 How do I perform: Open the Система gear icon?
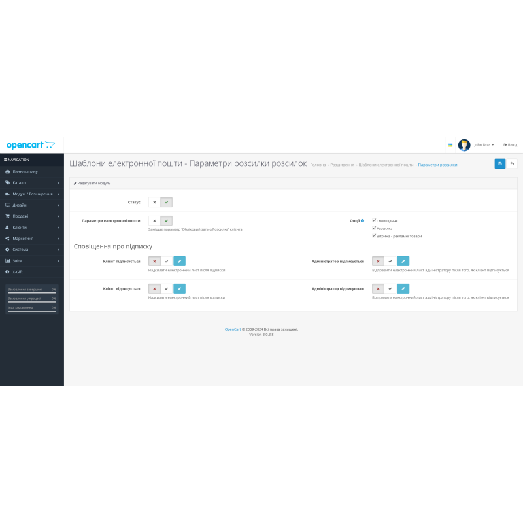7,249
